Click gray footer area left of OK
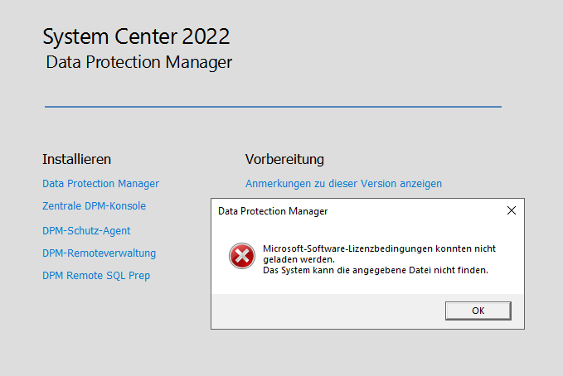Viewport: 563px width, 376px height. pos(332,311)
